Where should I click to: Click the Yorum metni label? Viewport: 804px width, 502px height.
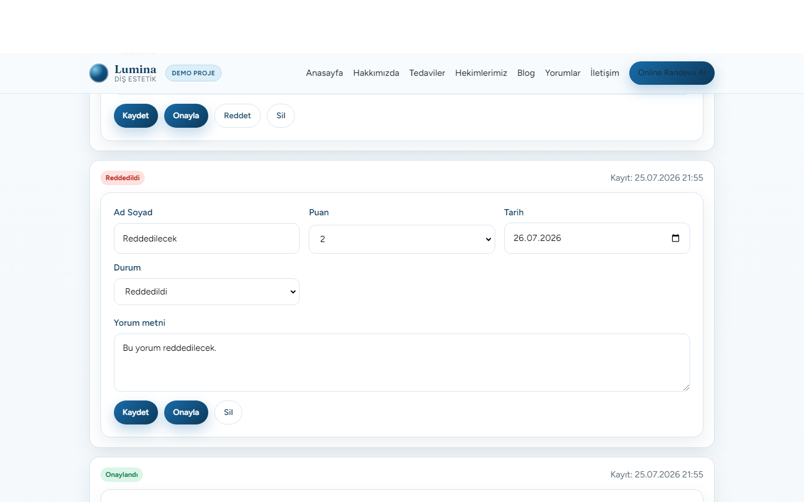(140, 323)
